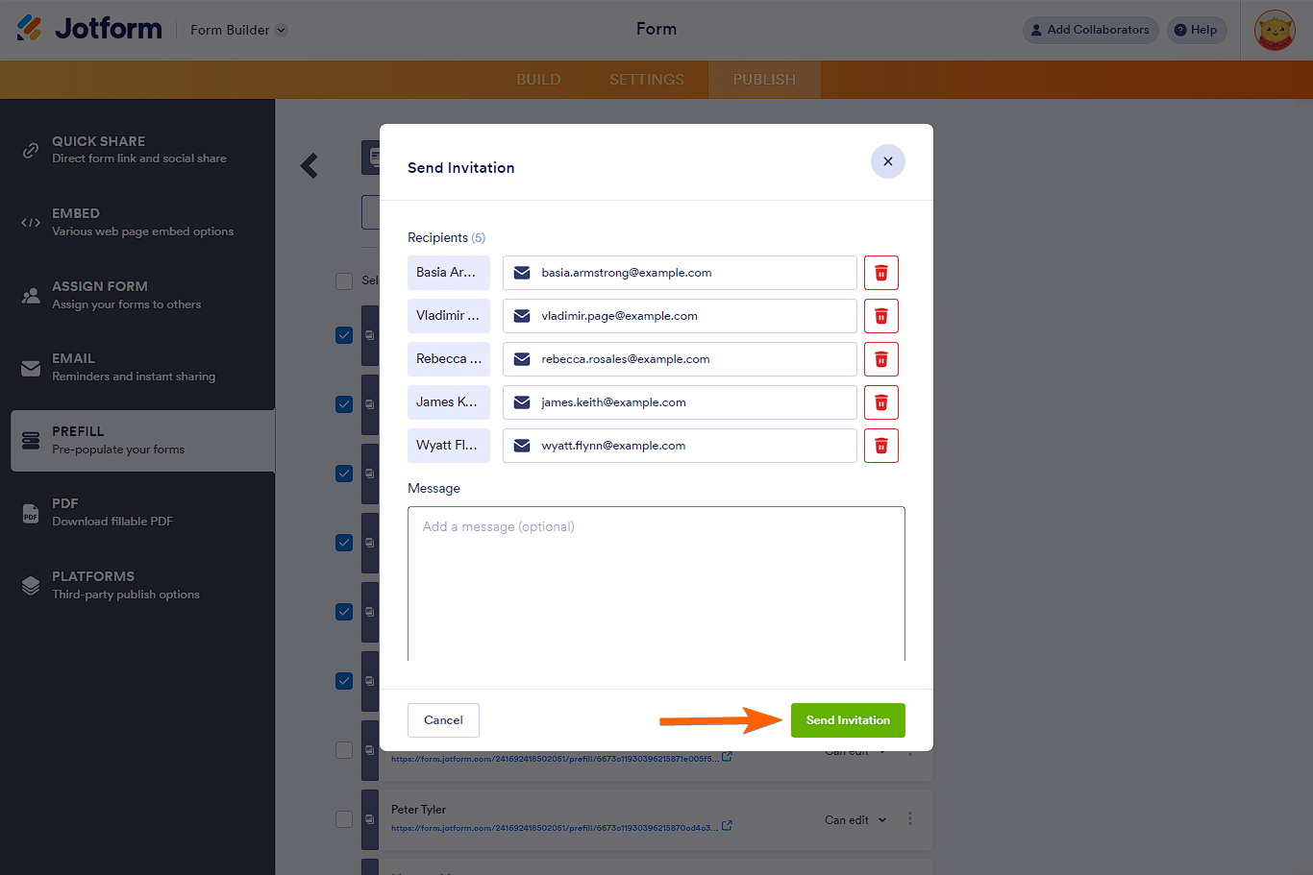Click the vladimir.page@example.com email field
Image resolution: width=1313 pixels, height=875 pixels.
point(680,316)
